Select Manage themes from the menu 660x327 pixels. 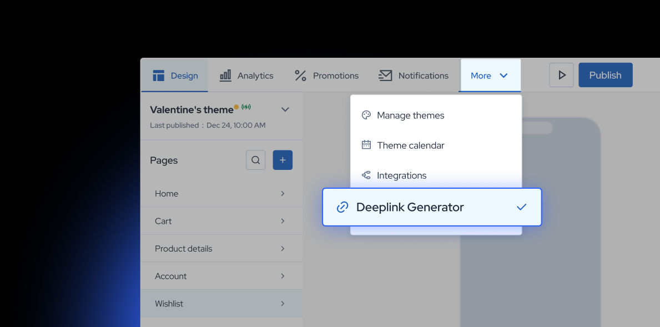pos(436,115)
